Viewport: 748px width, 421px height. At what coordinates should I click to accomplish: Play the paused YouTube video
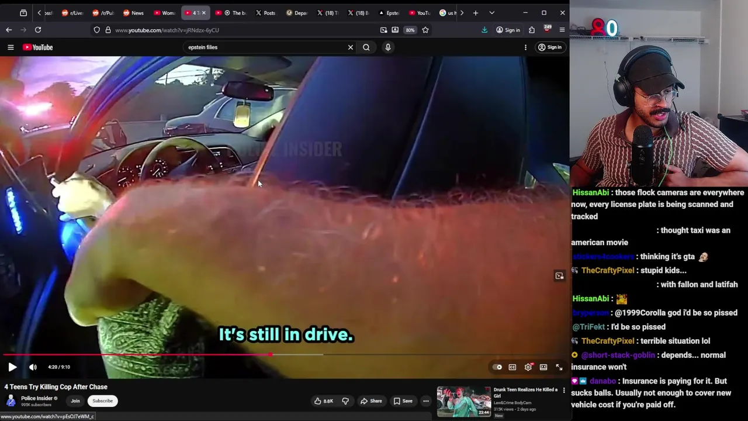pos(12,367)
